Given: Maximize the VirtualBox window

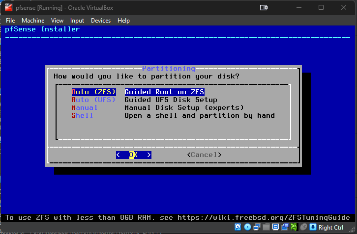Looking at the screenshot, I should pos(321,7).
